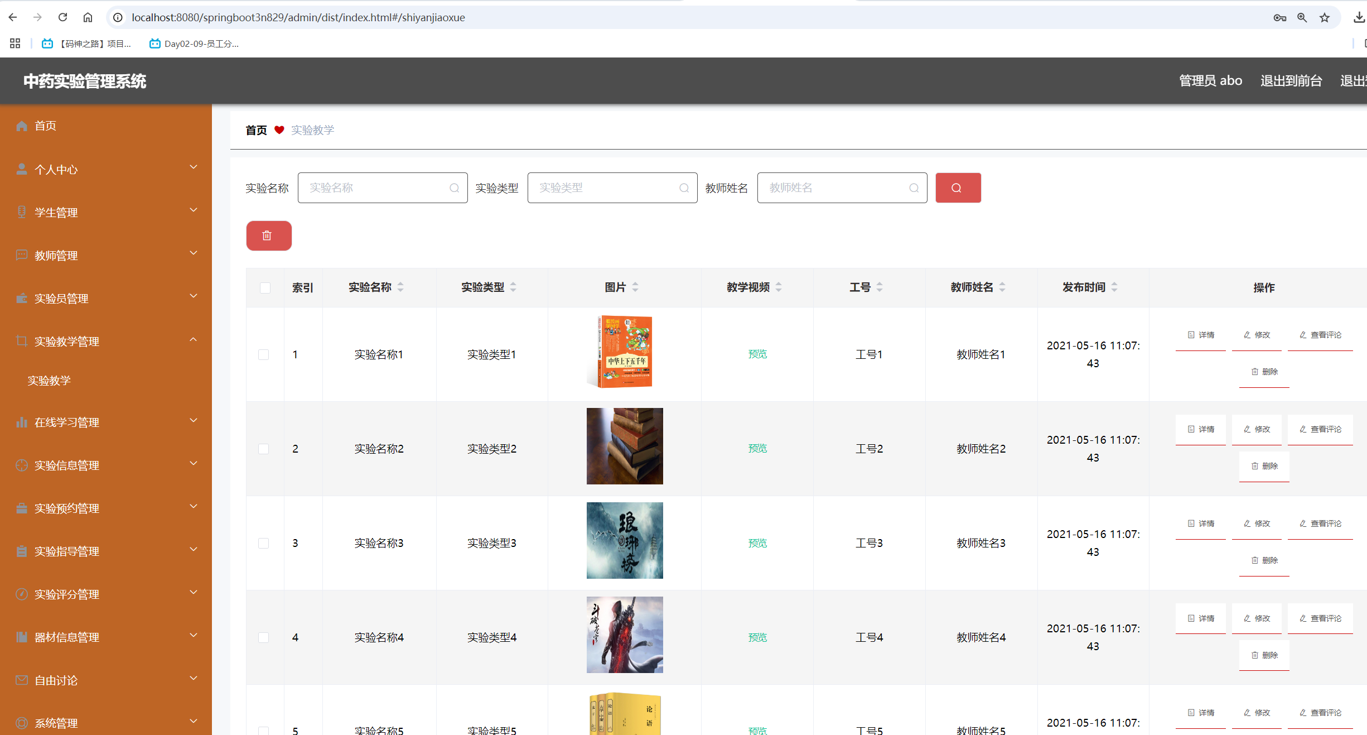Image resolution: width=1367 pixels, height=735 pixels.
Task: Click the sort arrows on 发布时间 column
Action: click(1114, 287)
